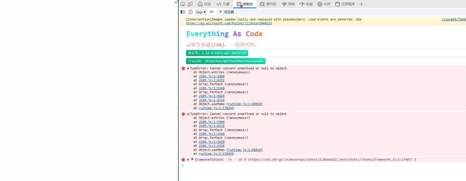Open the 网络 (Network) wifi icon tab
Screen dimensions: 466x181
(x=288, y=4)
